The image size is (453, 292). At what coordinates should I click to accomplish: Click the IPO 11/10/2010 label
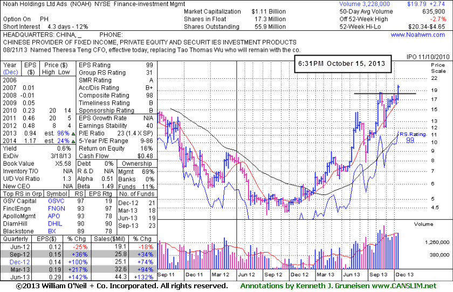428,57
